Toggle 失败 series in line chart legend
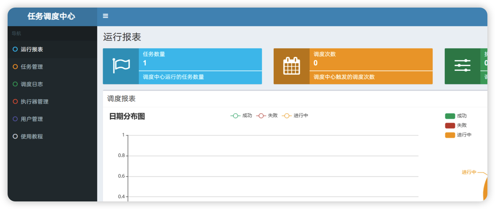This screenshot has height=209, width=495. (267, 115)
